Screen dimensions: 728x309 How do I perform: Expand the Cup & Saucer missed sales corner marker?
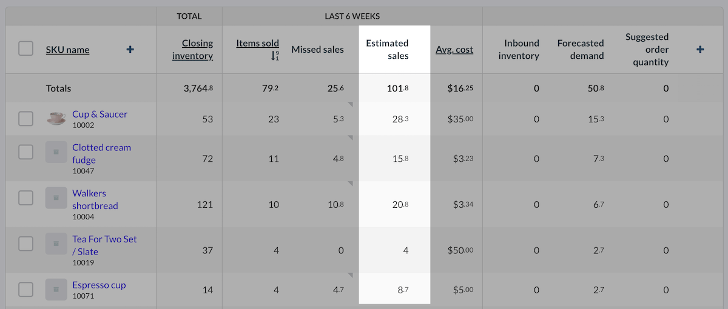[x=350, y=105]
